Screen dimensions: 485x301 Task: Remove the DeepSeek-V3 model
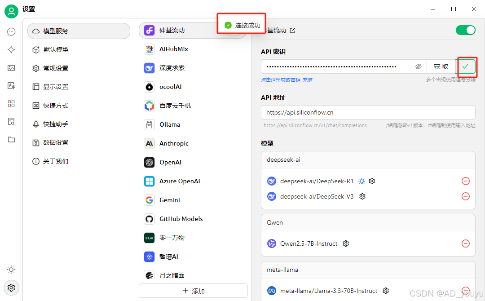(x=466, y=196)
